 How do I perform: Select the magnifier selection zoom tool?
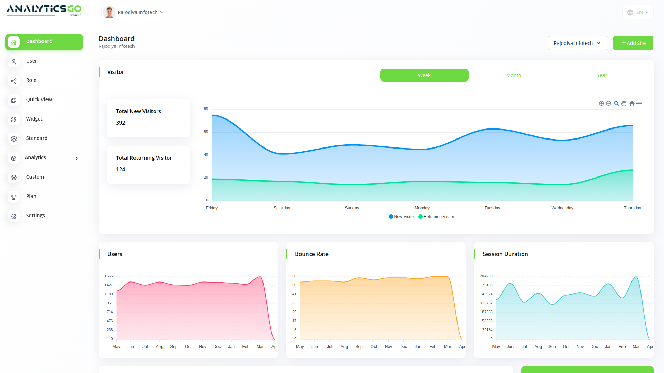pos(616,103)
